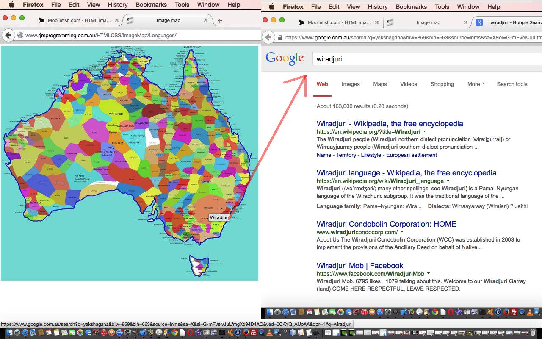
Task: Open Finder in the right window's dock
Action: pos(270,312)
